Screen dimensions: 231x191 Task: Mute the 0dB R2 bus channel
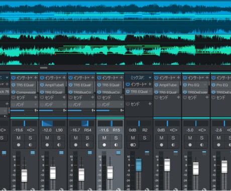click(133, 138)
